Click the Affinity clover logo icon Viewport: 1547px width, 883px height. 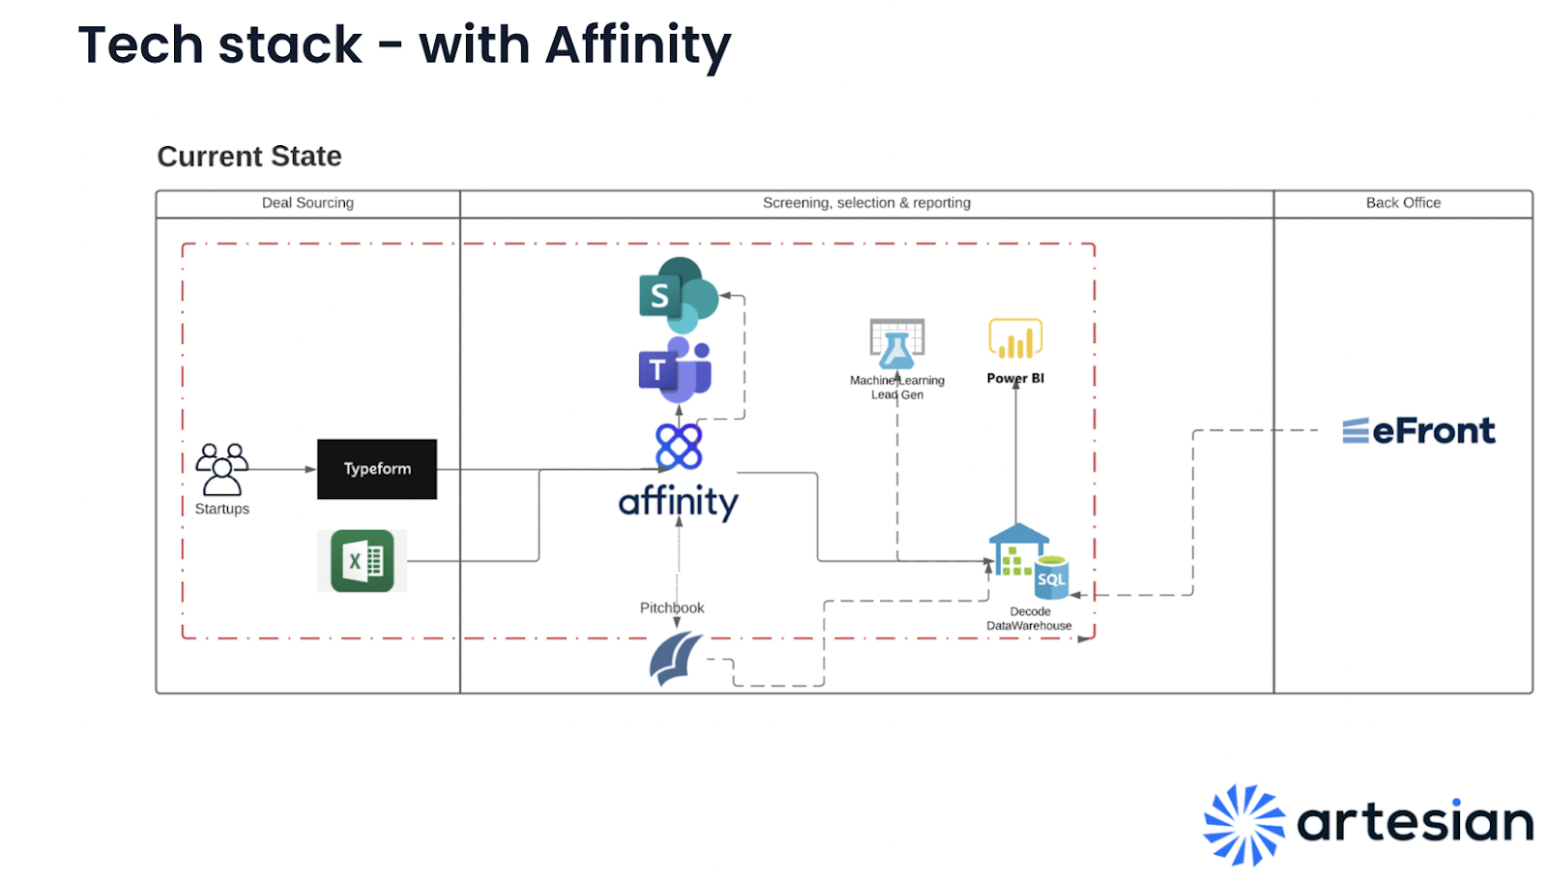click(679, 446)
